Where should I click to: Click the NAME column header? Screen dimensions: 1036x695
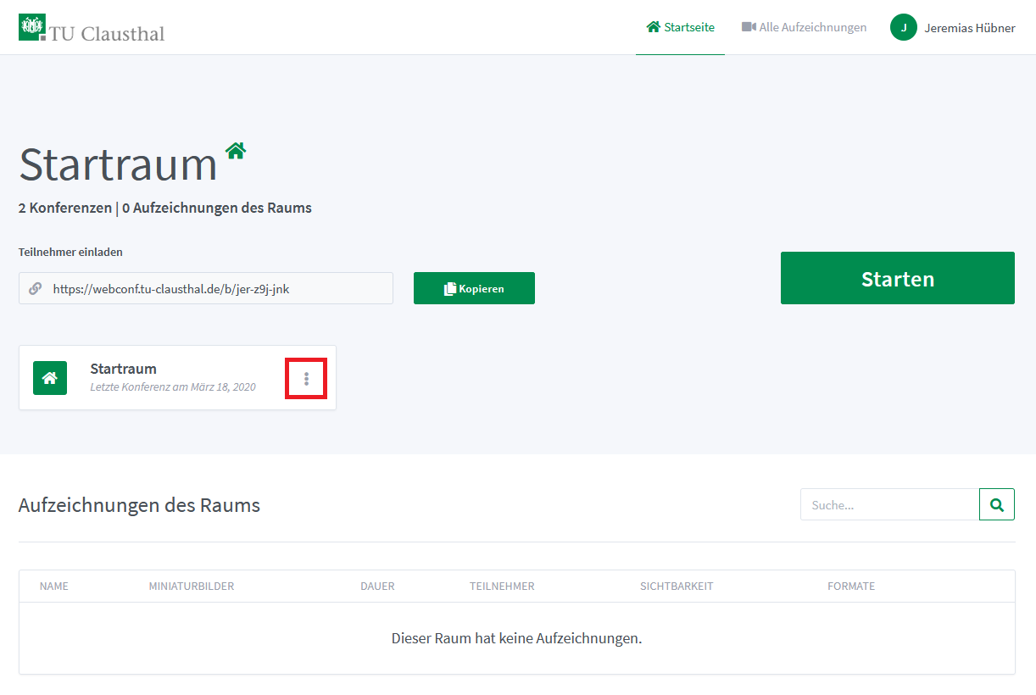[53, 586]
